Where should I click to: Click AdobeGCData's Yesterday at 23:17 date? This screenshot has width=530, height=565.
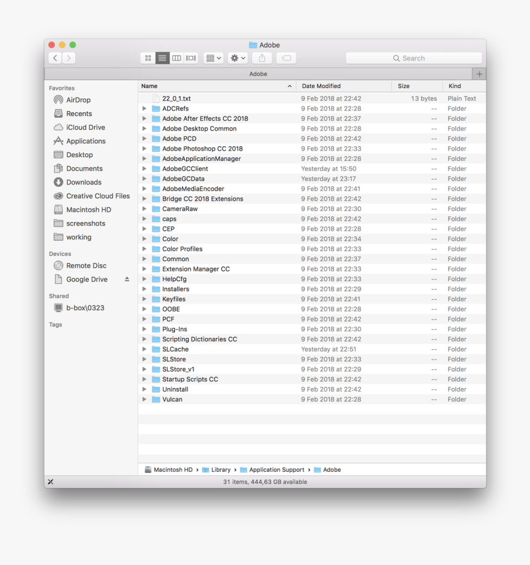click(x=328, y=179)
